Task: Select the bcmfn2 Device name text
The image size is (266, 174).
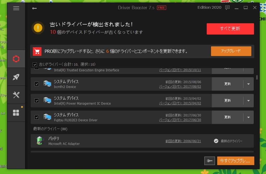Action: pos(65,87)
